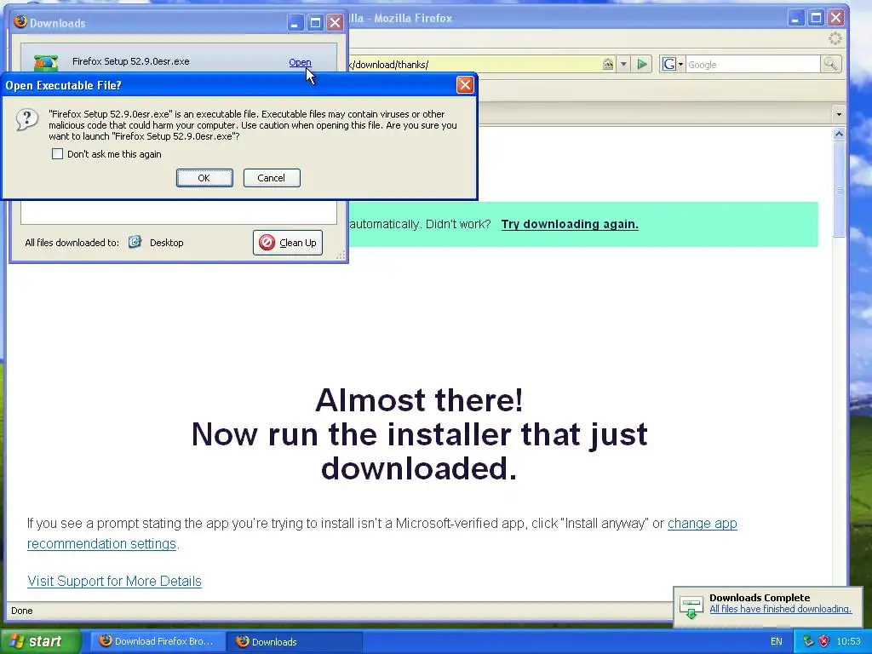The height and width of the screenshot is (654, 872).
Task: Click the question mark icon in the dialog
Action: (x=26, y=119)
